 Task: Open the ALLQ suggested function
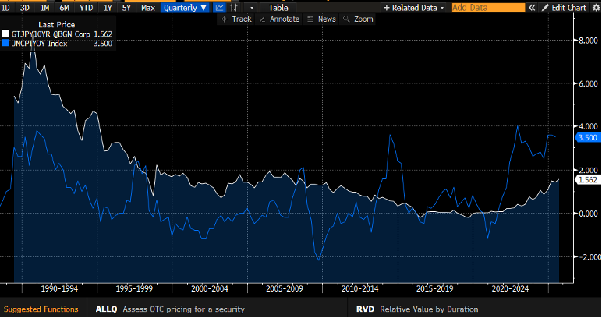[x=106, y=309]
